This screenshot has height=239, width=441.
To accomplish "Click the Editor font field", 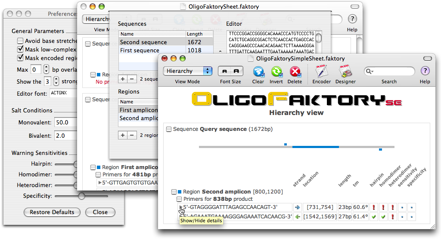I will click(x=64, y=93).
